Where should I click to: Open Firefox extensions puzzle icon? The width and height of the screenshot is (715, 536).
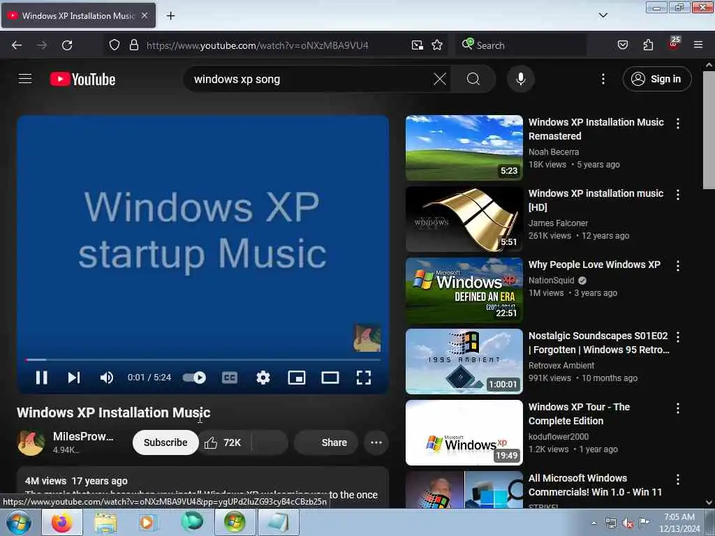click(648, 45)
